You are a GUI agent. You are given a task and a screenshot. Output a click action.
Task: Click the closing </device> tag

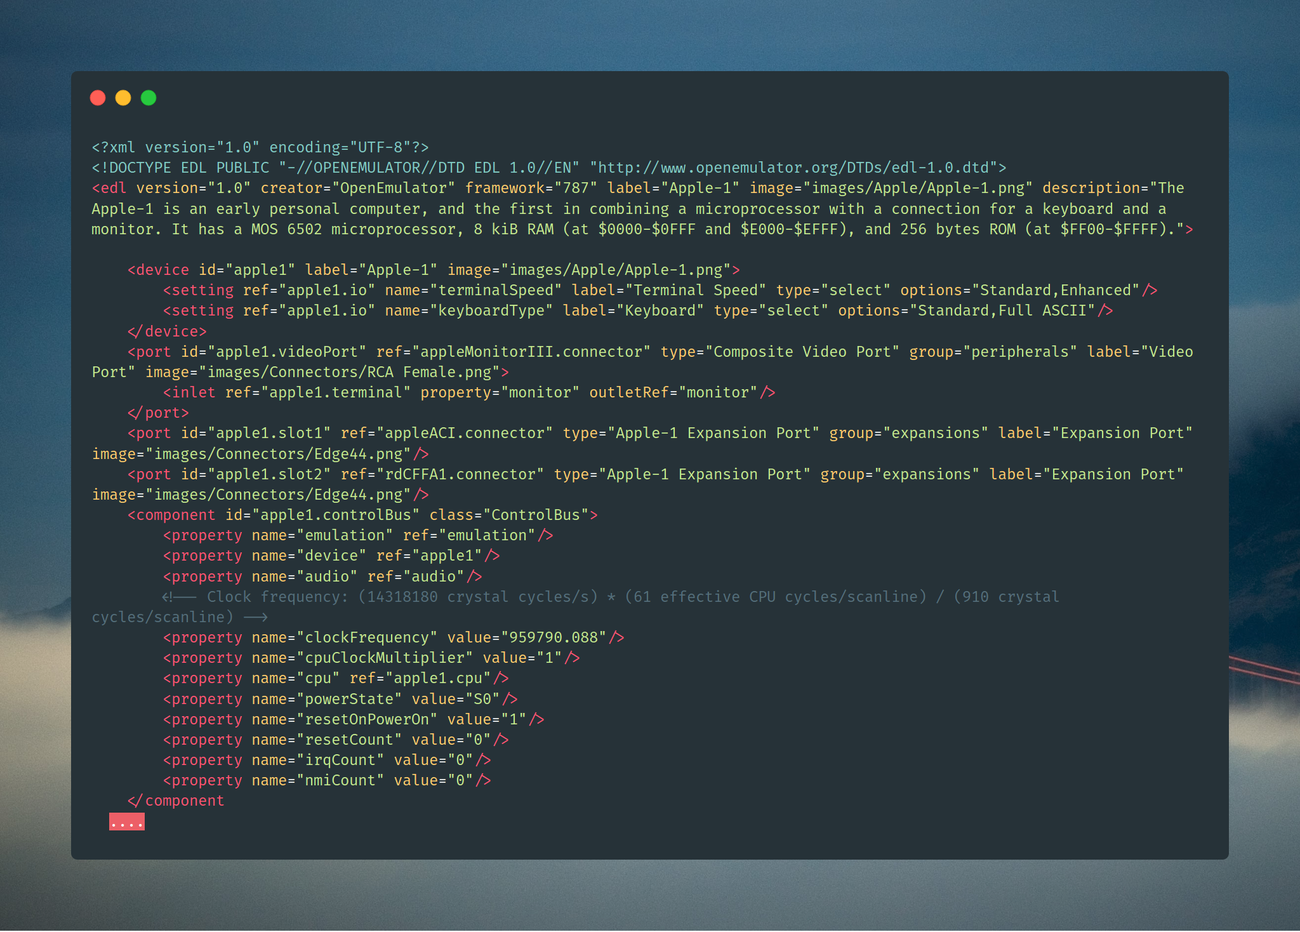(167, 331)
